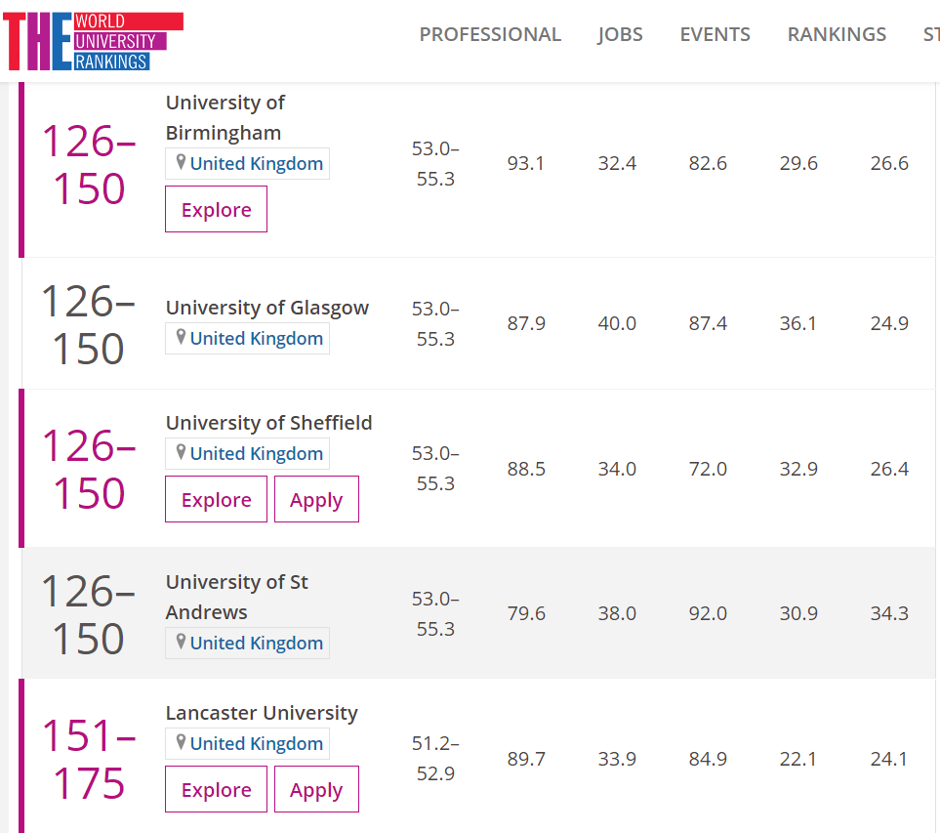Apply to University of Sheffield

point(316,500)
